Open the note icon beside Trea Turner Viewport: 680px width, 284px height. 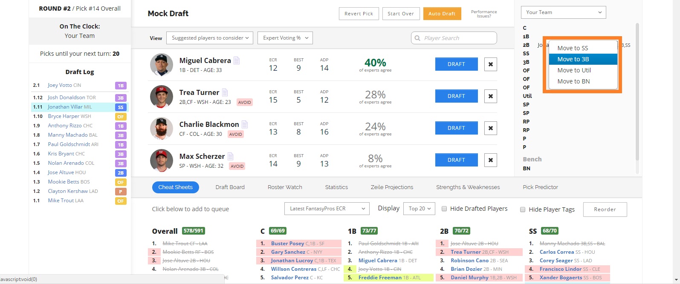pos(225,93)
